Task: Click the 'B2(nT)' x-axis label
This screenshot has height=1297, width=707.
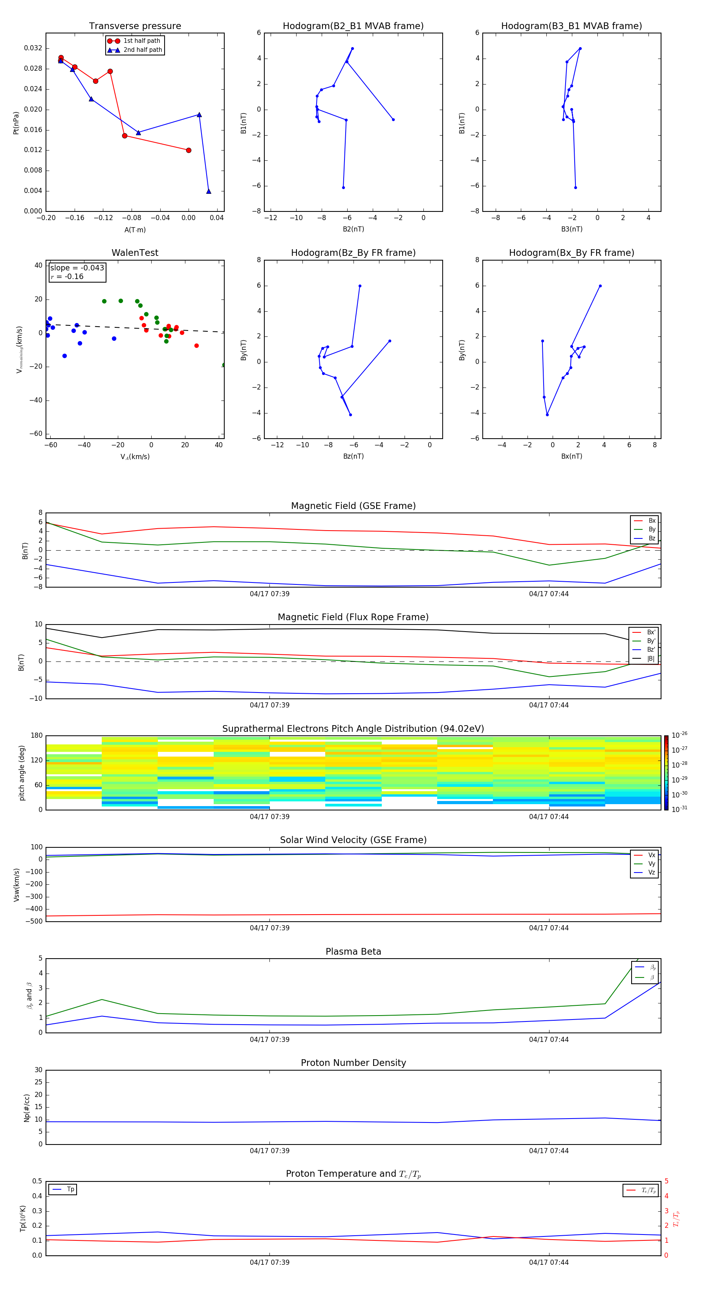Action: pyautogui.click(x=353, y=230)
